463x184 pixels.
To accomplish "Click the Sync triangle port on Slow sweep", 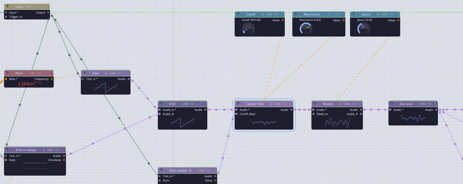I will pos(159,180).
